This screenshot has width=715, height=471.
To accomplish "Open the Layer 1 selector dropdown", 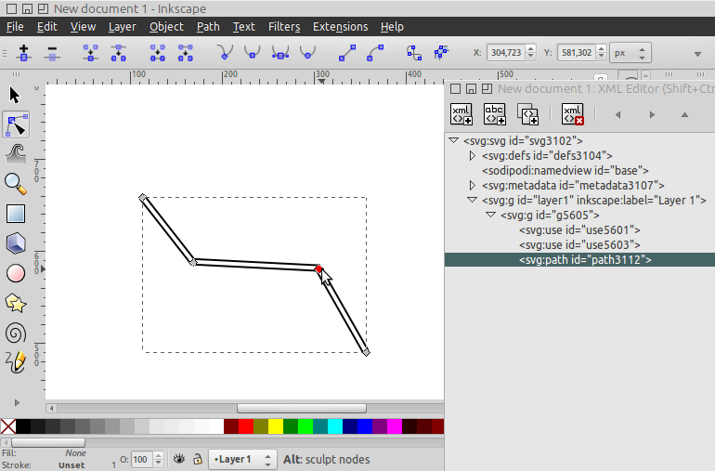I will [242, 459].
